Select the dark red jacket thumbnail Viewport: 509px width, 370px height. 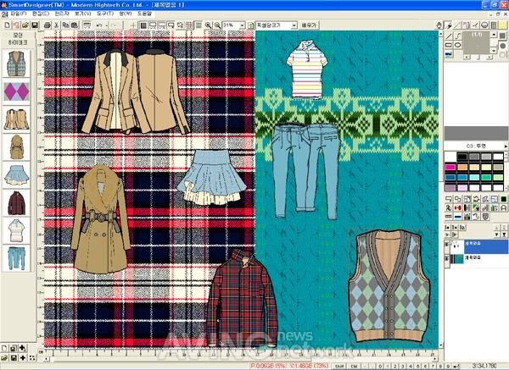[16, 203]
